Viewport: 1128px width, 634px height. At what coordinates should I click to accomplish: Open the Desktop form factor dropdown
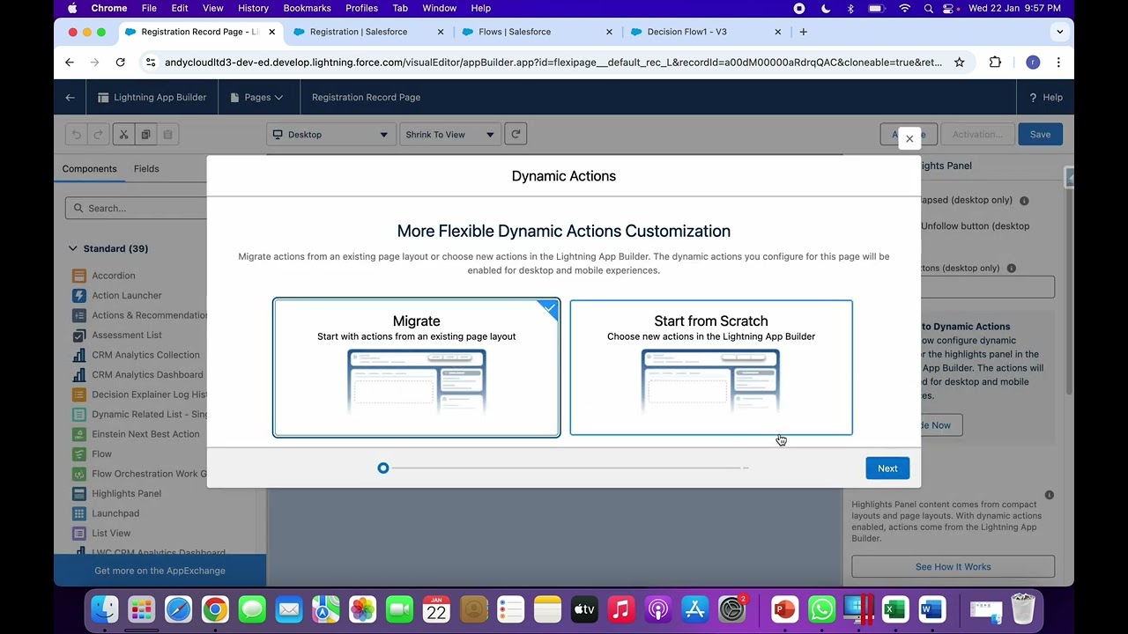331,135
